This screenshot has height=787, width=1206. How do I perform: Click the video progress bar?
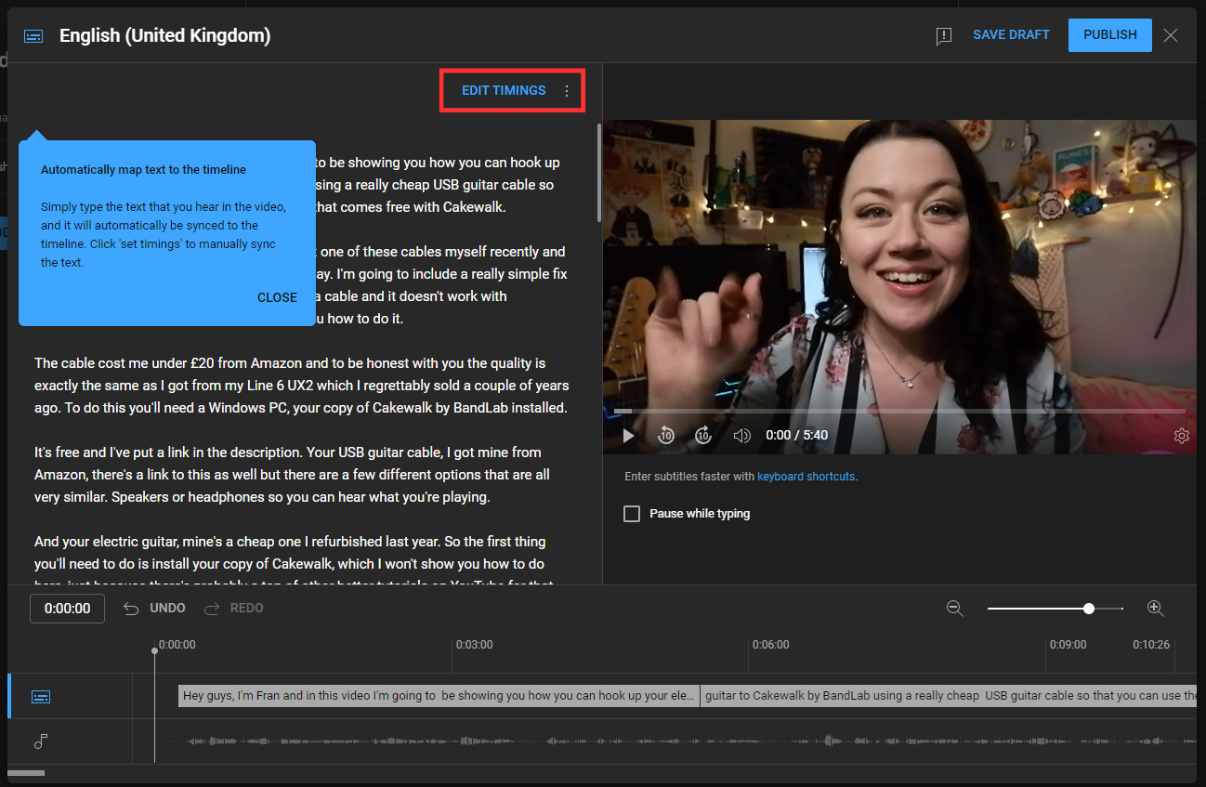tap(899, 411)
